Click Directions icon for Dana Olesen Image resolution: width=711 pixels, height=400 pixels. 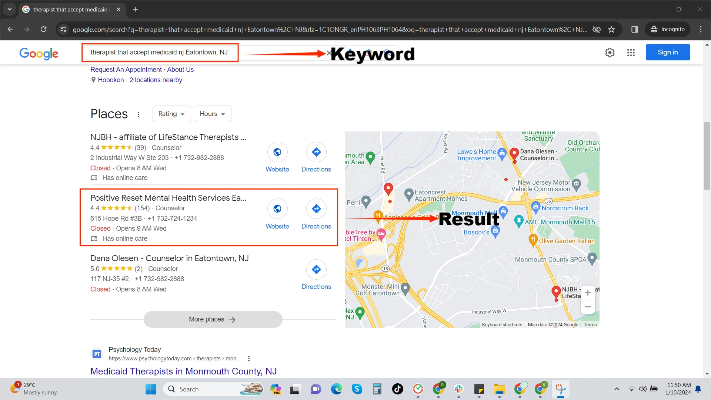316,269
